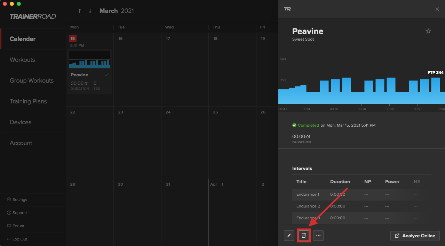The width and height of the screenshot is (445, 246).
Task: Open the Forum link
Action: pyautogui.click(x=16, y=226)
